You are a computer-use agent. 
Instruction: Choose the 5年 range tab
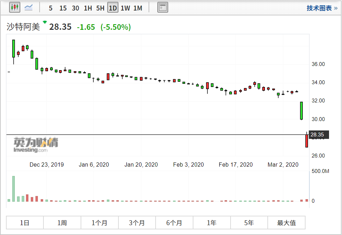(249, 223)
